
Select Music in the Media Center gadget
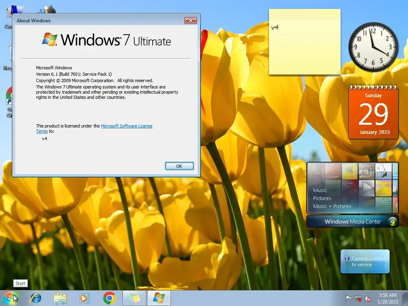pos(320,190)
